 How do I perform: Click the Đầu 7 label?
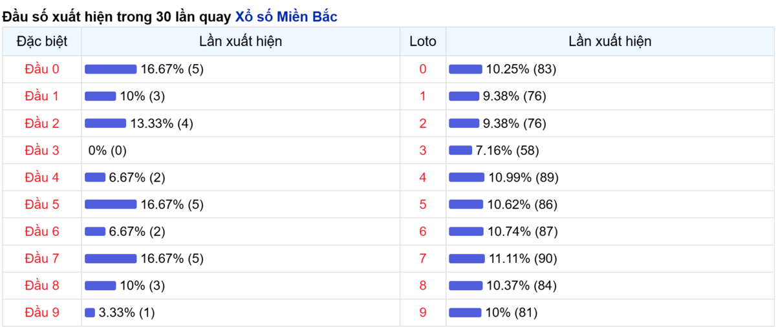tap(42, 258)
